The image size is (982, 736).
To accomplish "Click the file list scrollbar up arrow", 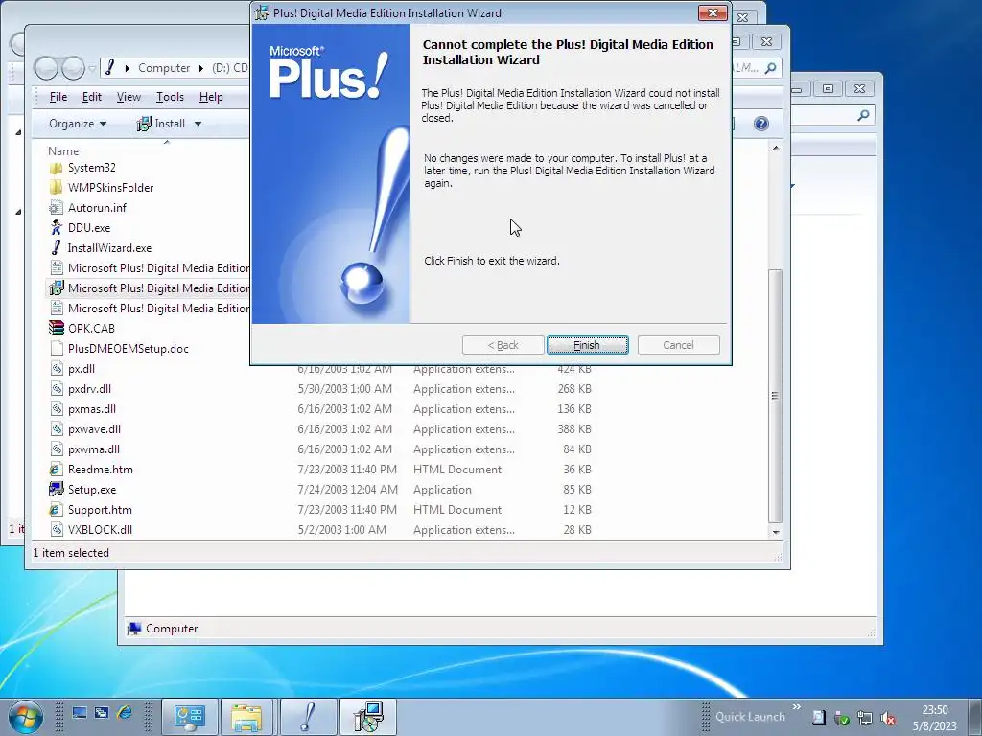I will [775, 149].
